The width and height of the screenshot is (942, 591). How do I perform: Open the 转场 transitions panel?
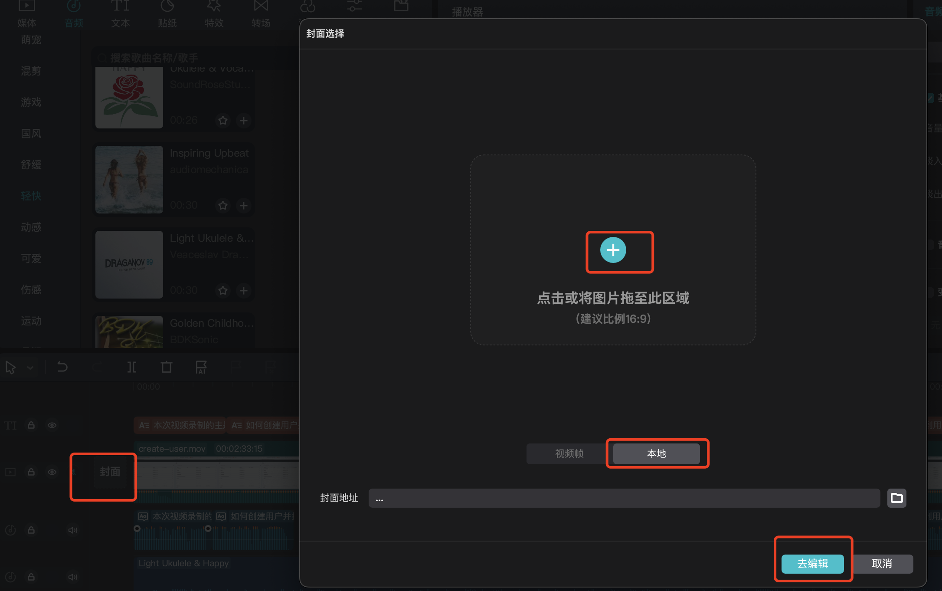[260, 13]
